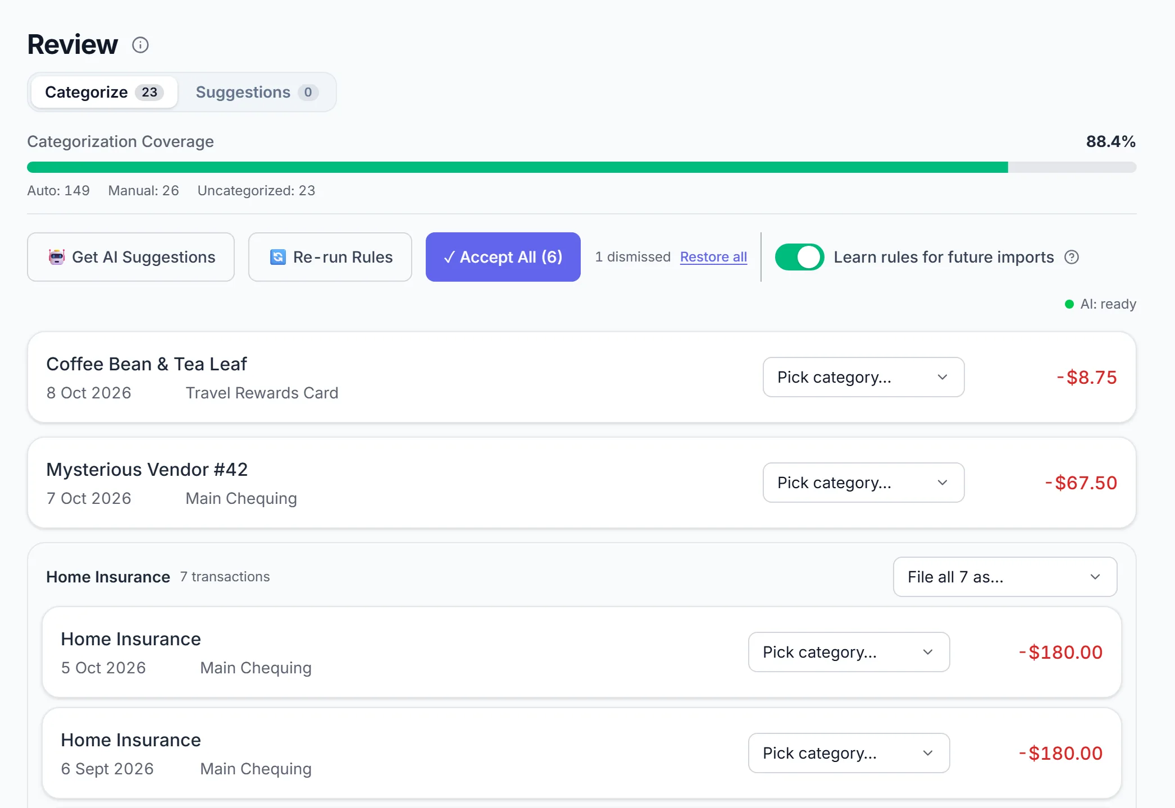
Task: Click the 88.4% coverage value
Action: [x=1110, y=141]
